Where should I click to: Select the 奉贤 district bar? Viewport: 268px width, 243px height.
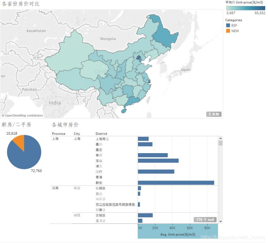click(x=153, y=155)
